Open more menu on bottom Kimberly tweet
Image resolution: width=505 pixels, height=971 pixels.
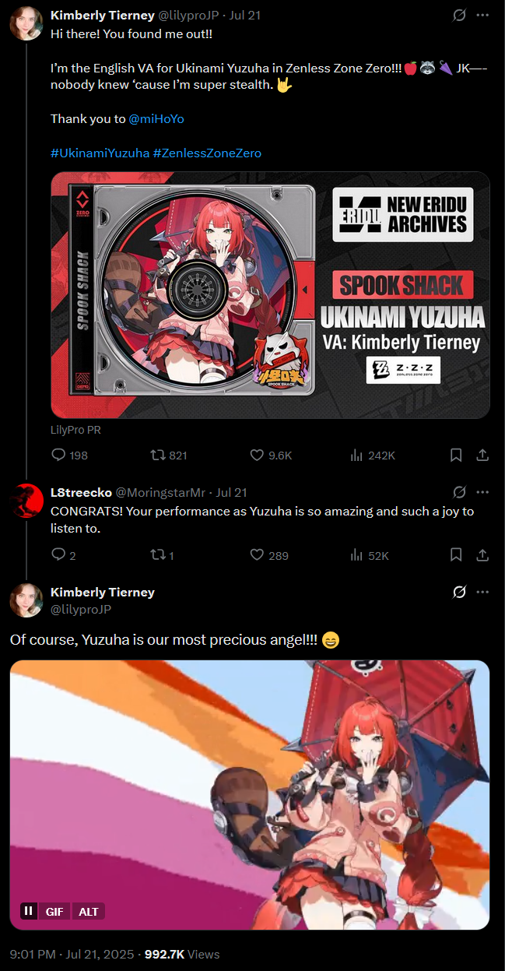[x=482, y=592]
